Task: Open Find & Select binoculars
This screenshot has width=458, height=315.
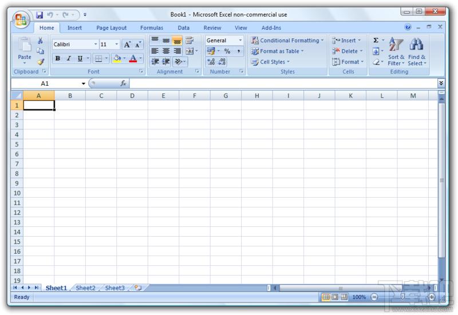Action: [417, 51]
